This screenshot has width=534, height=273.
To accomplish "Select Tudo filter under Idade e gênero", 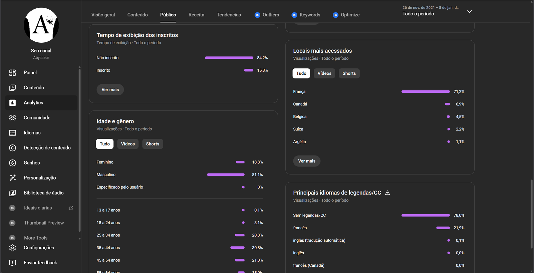I will tap(104, 144).
